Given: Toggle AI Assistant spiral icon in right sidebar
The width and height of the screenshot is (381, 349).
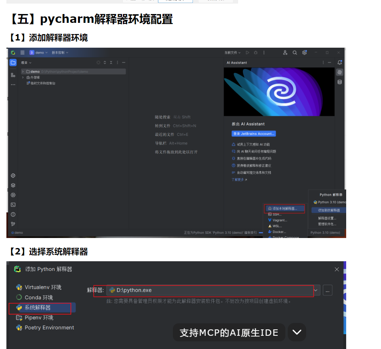Looking at the screenshot, I should point(340,72).
